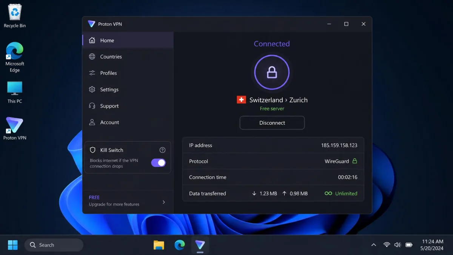
Task: Click connection time 00:02:16
Action: coord(348,177)
